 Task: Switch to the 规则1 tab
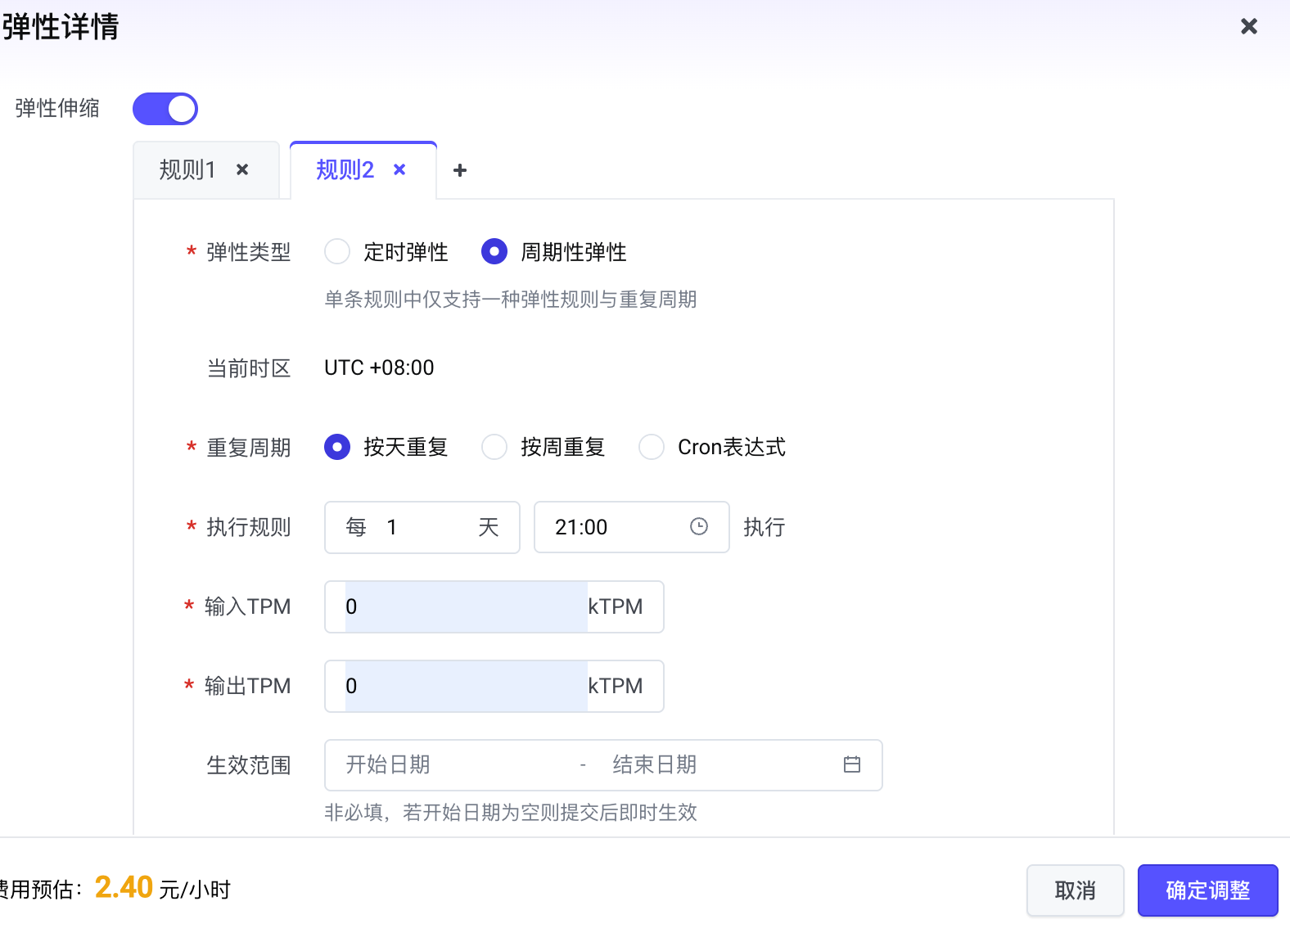187,170
